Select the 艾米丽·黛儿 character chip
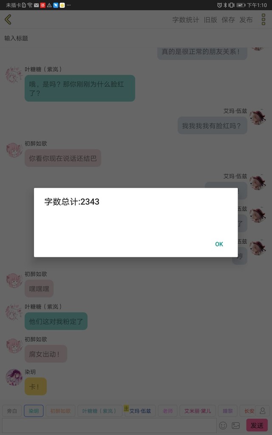Viewport: 272px width, 435px height. pos(198,411)
